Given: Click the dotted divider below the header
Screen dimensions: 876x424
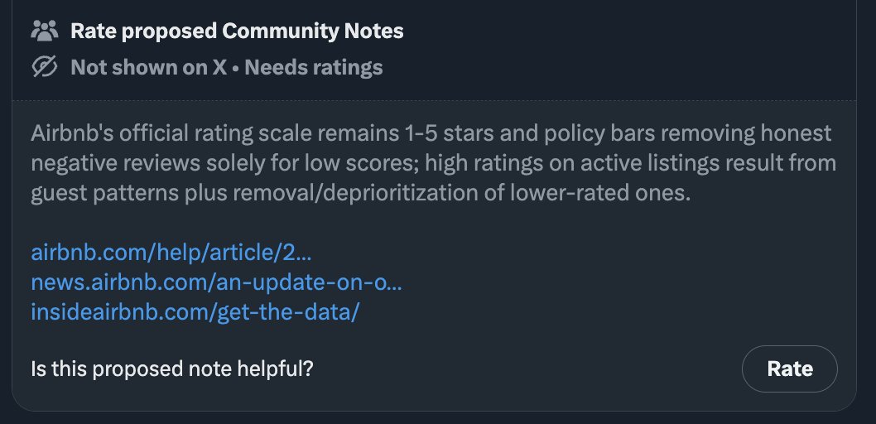Looking at the screenshot, I should point(434,100).
